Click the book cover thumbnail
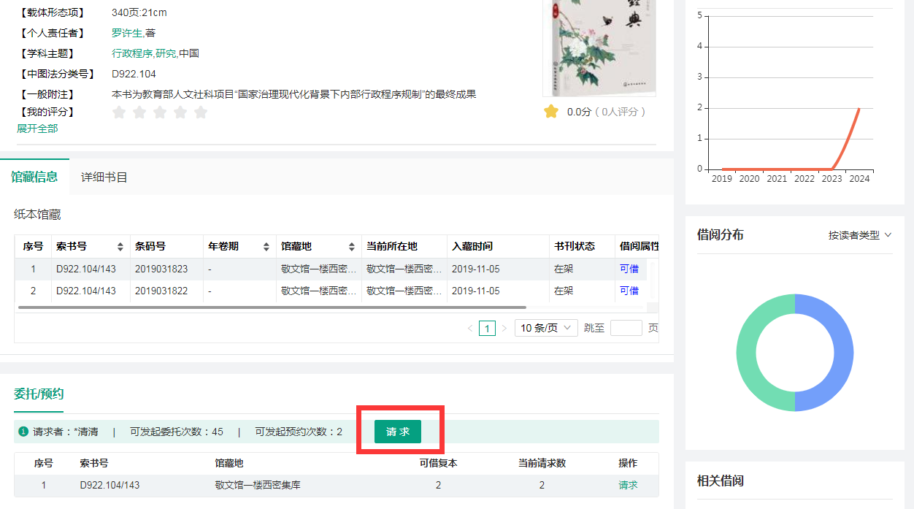The width and height of the screenshot is (914, 509). 599,47
